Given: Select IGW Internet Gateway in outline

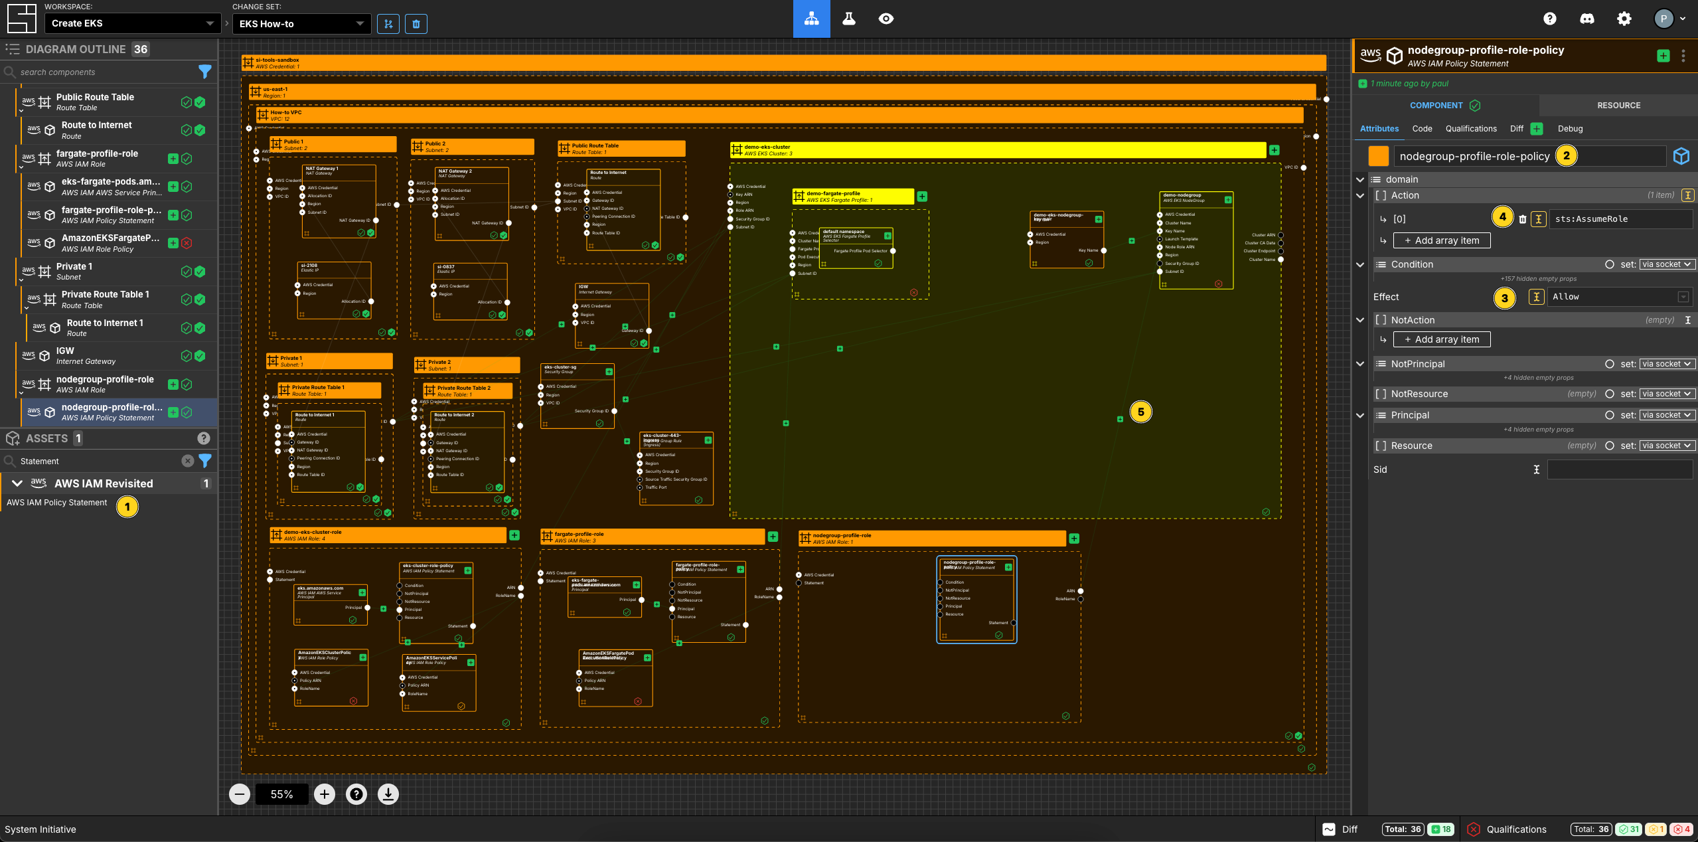Looking at the screenshot, I should click(x=116, y=356).
